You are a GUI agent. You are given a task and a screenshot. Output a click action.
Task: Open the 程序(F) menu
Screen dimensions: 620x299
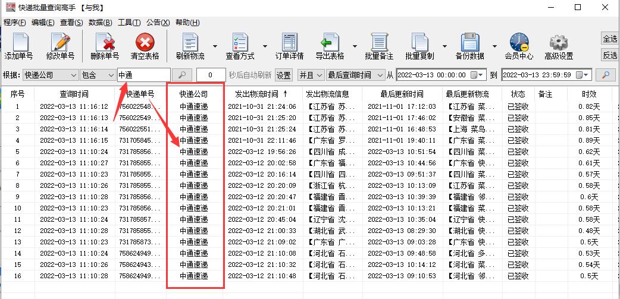click(x=15, y=23)
